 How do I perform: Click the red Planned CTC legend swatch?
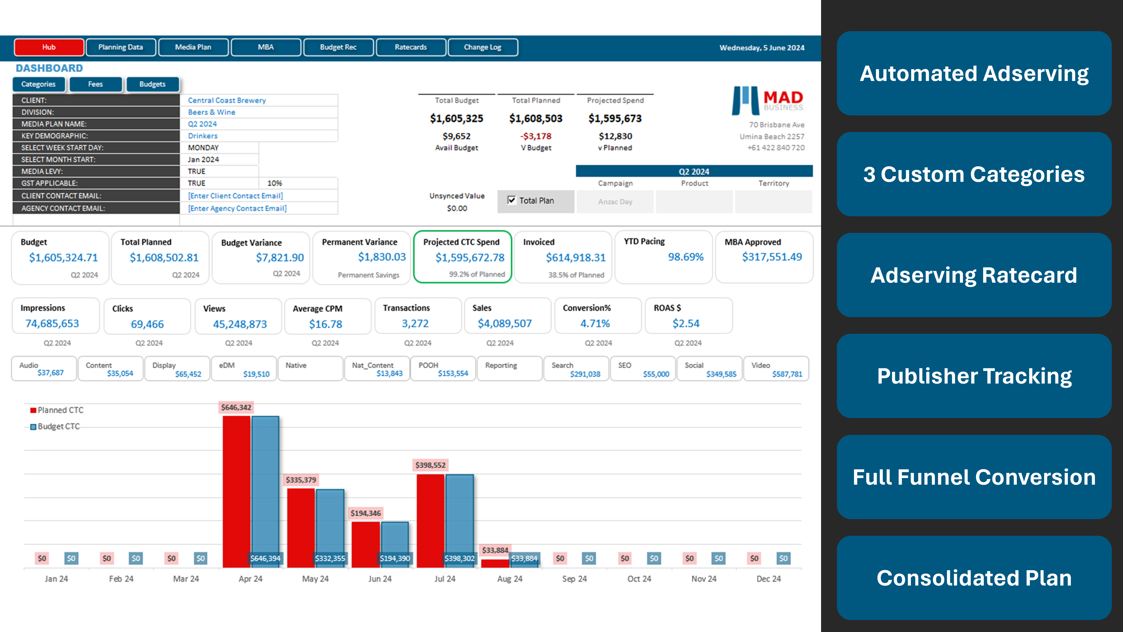tap(33, 410)
